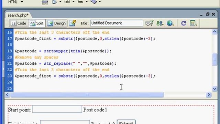Click the Finishing point input field
The image size is (220, 124).
click(x=65, y=122)
